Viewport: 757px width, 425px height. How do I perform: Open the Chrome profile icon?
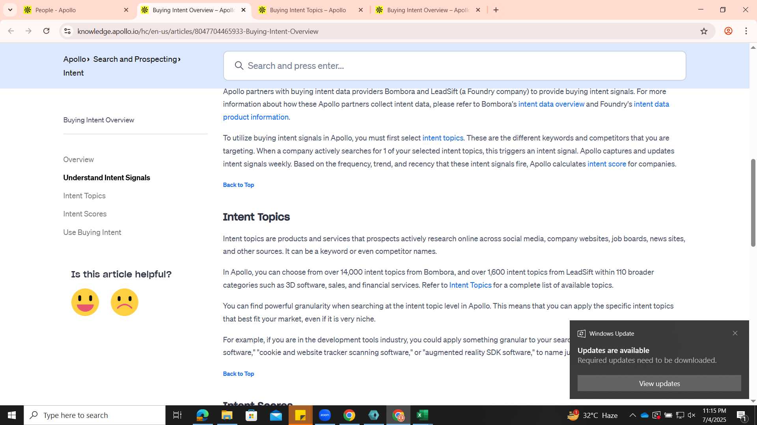click(728, 31)
